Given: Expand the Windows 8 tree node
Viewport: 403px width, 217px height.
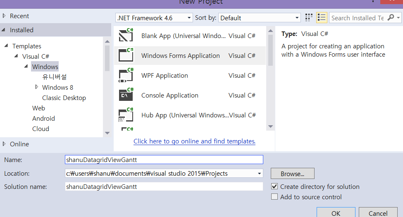Looking at the screenshot, I should point(37,87).
